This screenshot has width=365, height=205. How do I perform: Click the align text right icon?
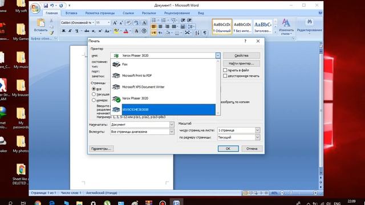pyautogui.click(x=167, y=27)
